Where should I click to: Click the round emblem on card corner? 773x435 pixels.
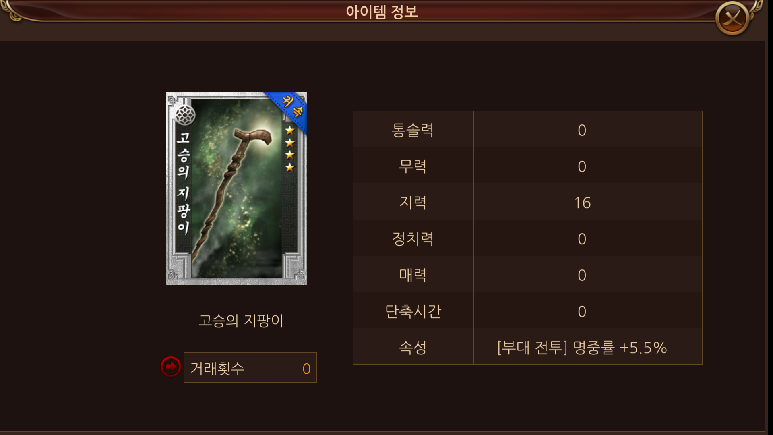[x=185, y=115]
